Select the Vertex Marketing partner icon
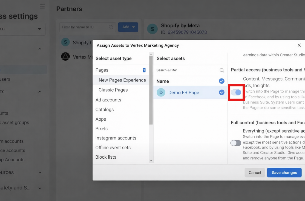Viewport: 305px width, 201px height. click(x=65, y=57)
